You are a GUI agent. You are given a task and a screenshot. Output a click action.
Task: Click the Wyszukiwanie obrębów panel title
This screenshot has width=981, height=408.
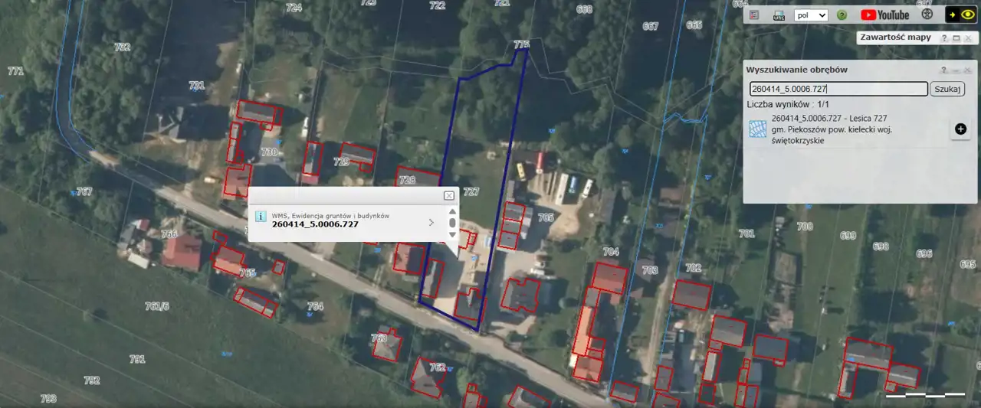coord(797,70)
